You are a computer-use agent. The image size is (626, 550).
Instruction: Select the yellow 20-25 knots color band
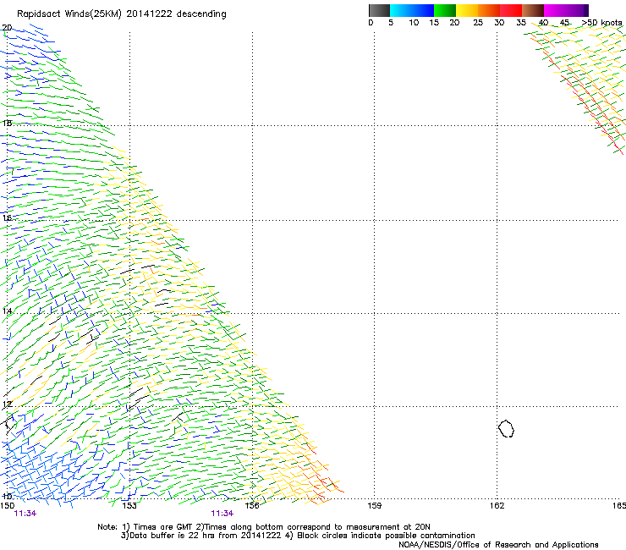click(x=467, y=10)
